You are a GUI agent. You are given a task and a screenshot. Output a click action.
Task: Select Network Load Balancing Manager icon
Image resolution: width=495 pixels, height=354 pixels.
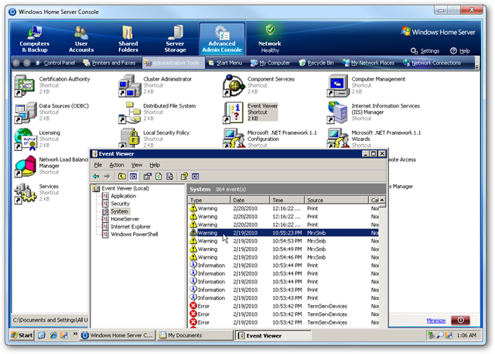(x=26, y=167)
